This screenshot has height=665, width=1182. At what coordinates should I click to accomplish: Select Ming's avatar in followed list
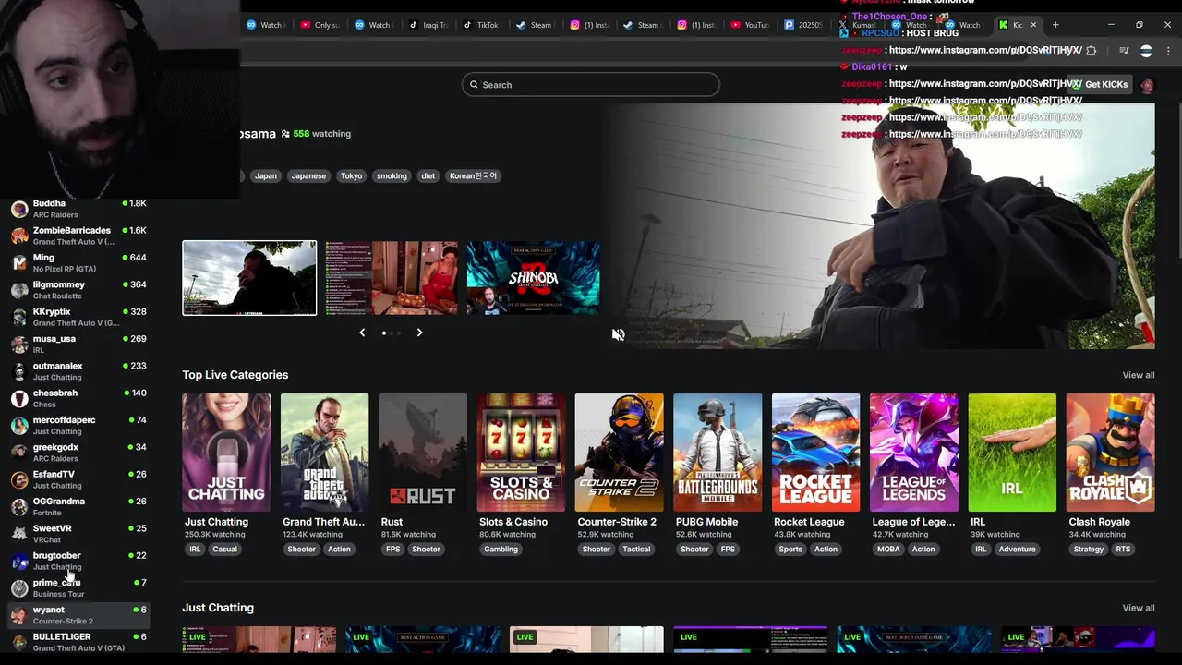[x=19, y=263]
